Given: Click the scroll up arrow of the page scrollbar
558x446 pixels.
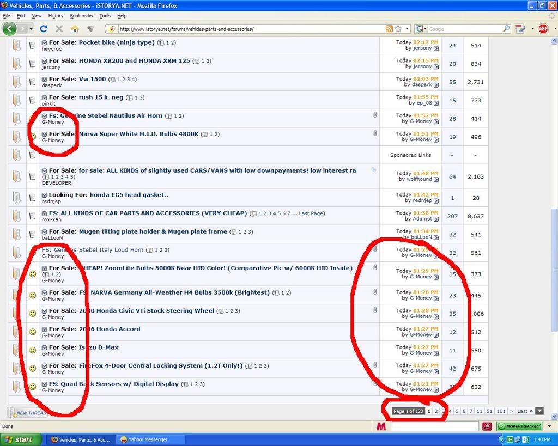Looking at the screenshot, I should [554, 41].
